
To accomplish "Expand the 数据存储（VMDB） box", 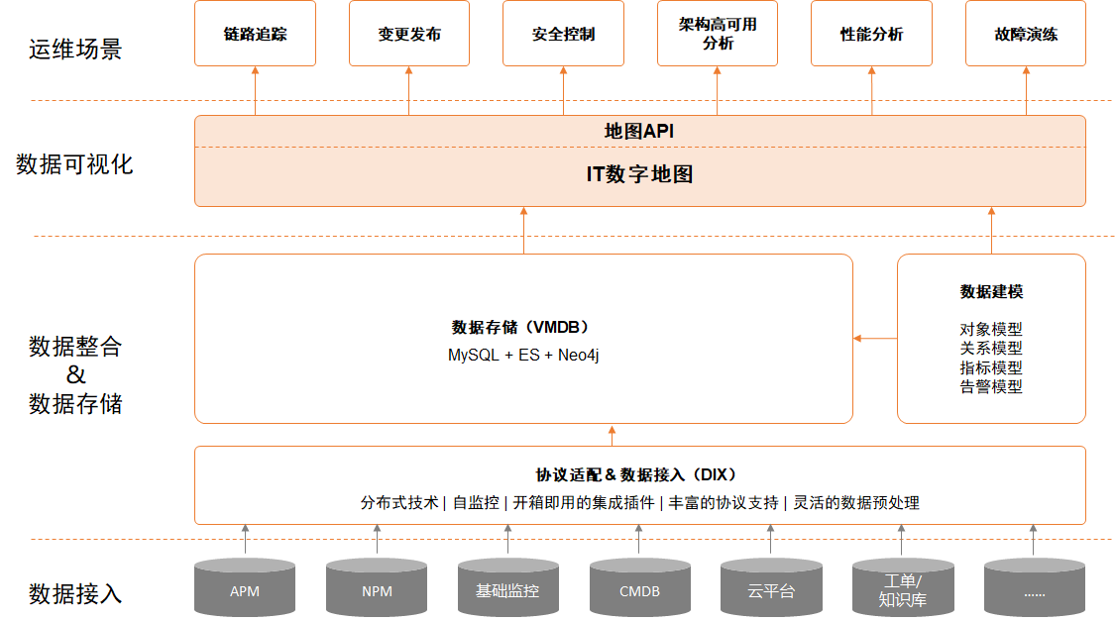I will coord(525,337).
